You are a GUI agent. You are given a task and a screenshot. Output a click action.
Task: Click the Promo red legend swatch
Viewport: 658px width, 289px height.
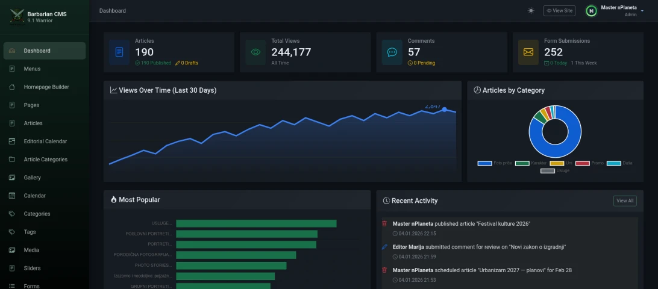pos(583,163)
